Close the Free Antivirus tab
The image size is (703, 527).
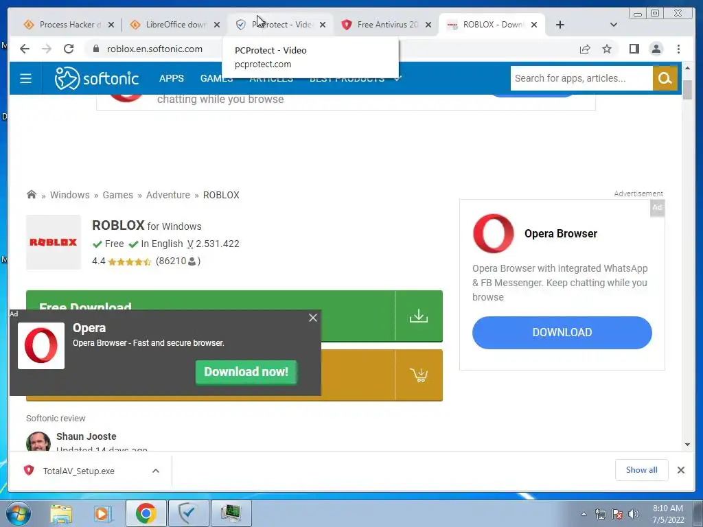pos(428,25)
